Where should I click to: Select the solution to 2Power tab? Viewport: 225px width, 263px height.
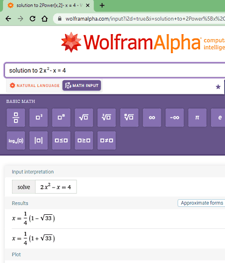[x=48, y=6]
